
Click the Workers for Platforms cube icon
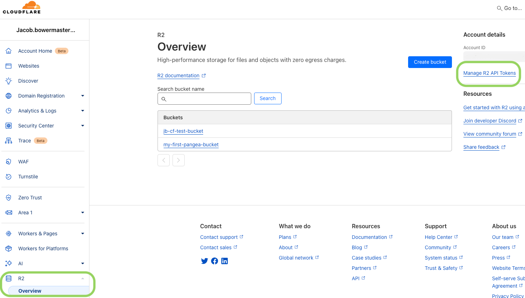click(9, 249)
